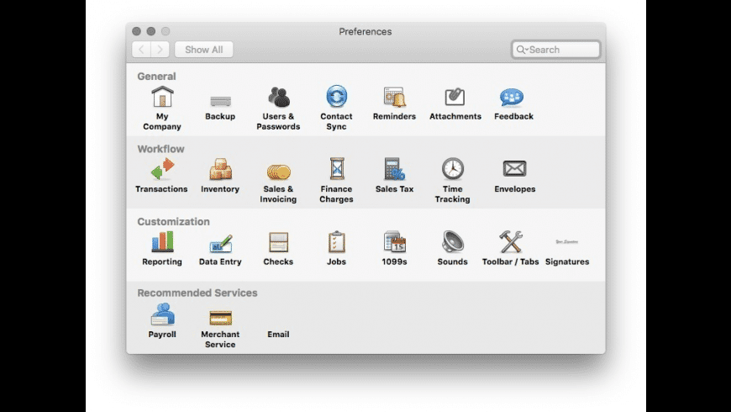Open Time Tracking clock icon
731x412 pixels.
click(x=453, y=168)
